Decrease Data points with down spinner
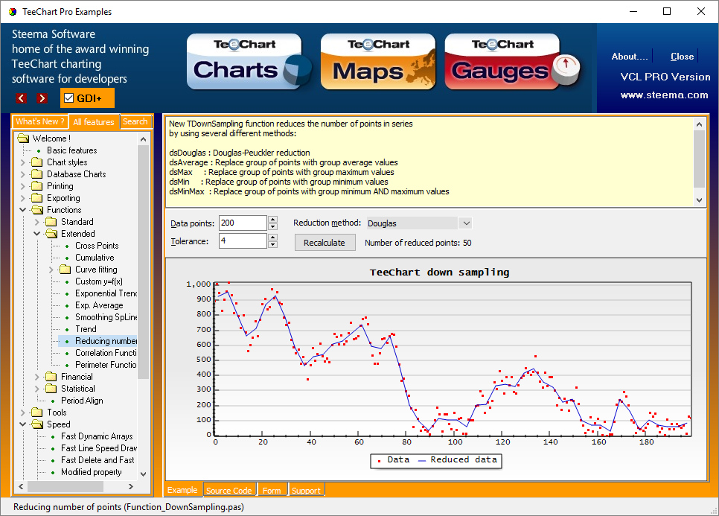Viewport: 719px width, 516px height. (273, 226)
